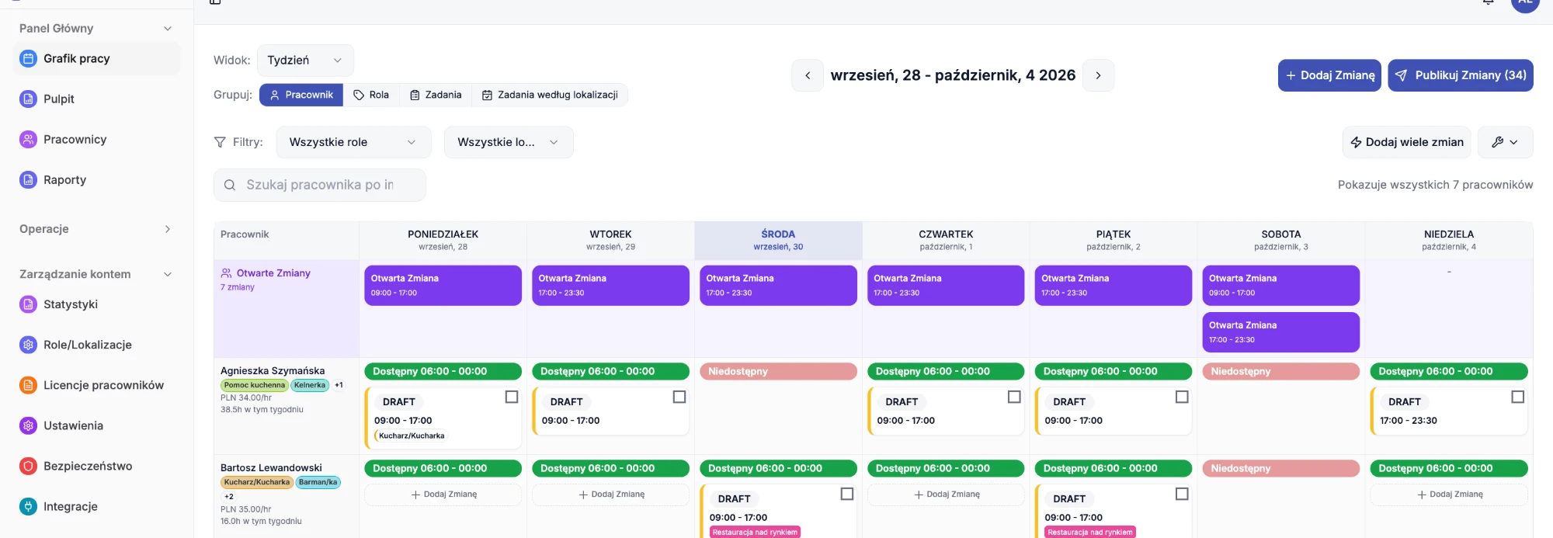Go to previous week with left arrow

tap(808, 75)
